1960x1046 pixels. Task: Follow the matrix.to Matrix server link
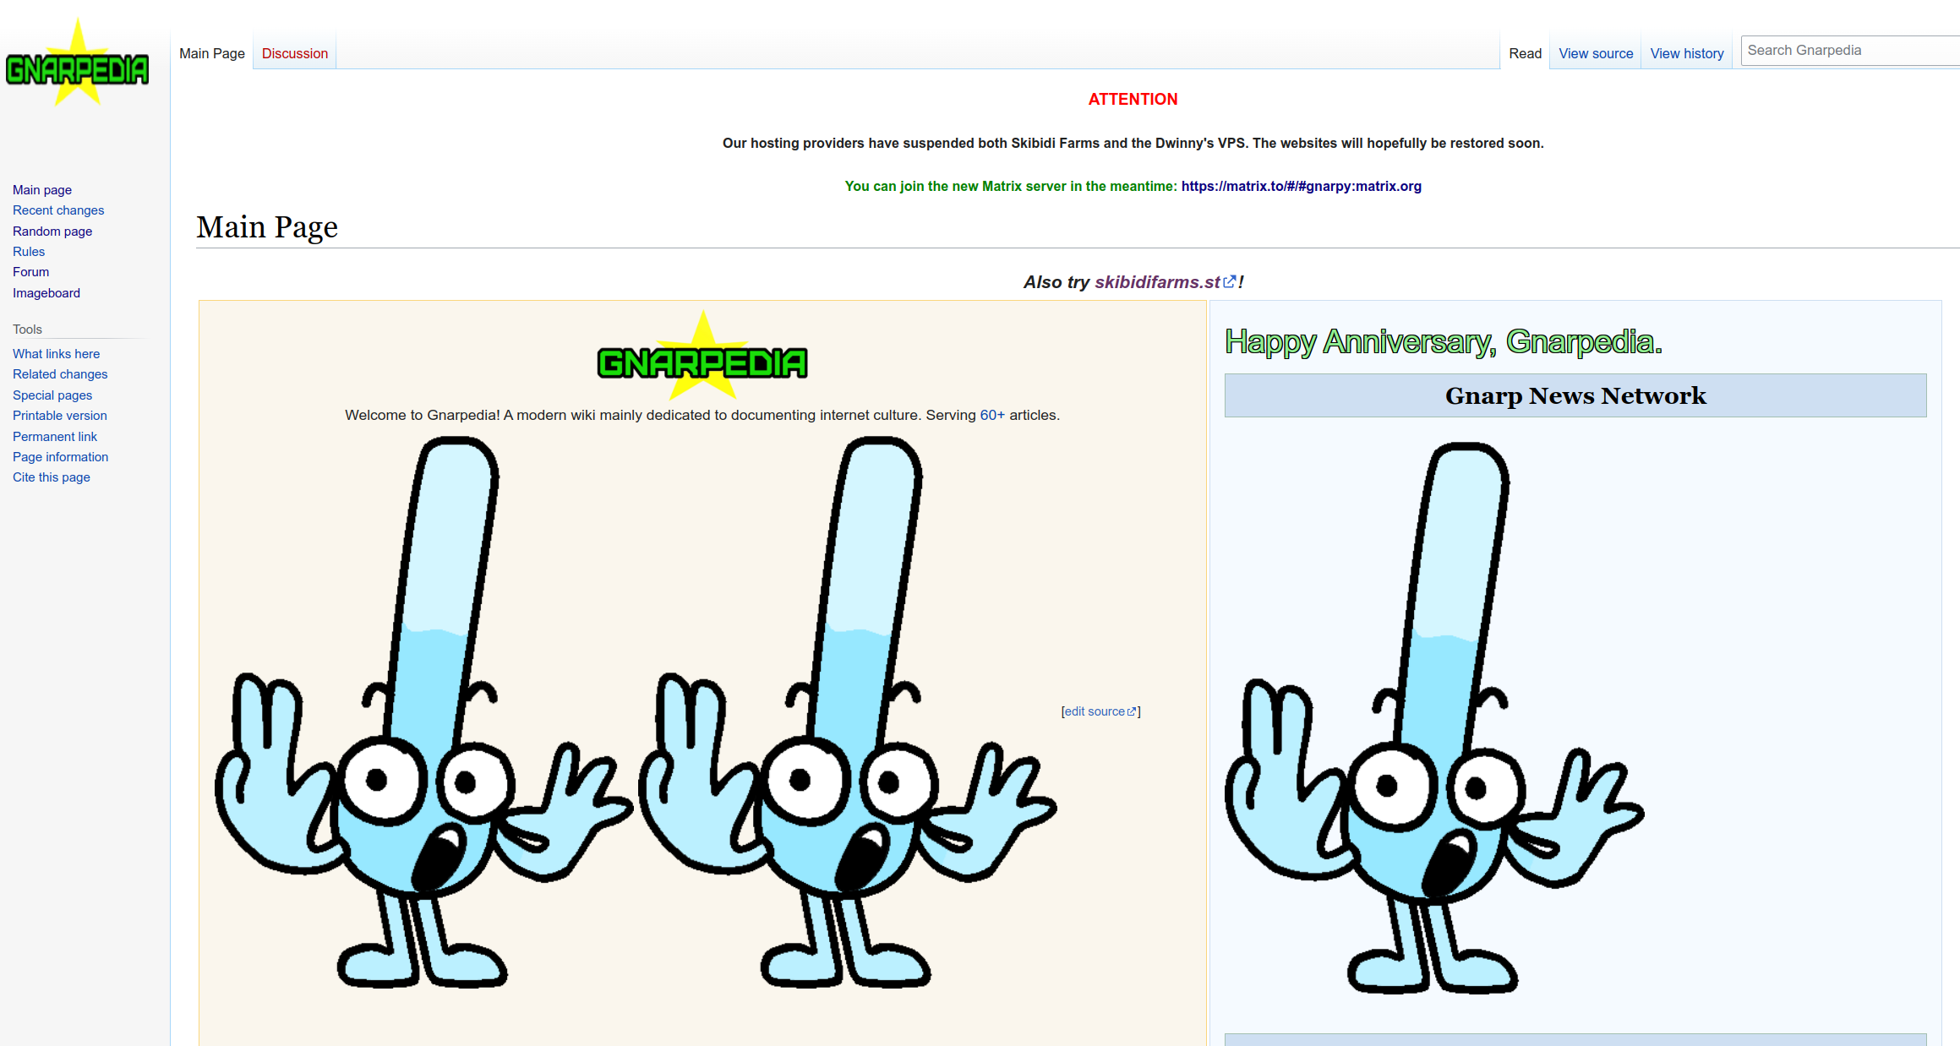click(1301, 186)
